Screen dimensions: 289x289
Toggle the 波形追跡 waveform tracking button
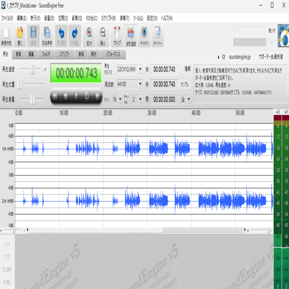coord(131,36)
